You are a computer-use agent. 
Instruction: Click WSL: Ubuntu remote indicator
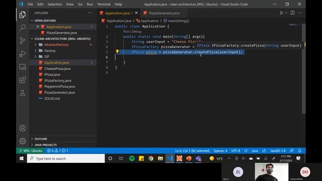[x=31, y=151]
